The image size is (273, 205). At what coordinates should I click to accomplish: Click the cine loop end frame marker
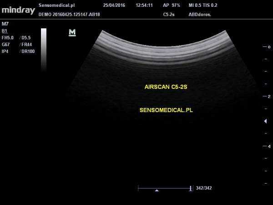pos(191,189)
